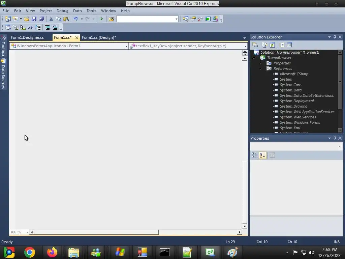Save the file using the floppy disk icon
Image resolution: width=345 pixels, height=259 pixels.
(x=34, y=19)
